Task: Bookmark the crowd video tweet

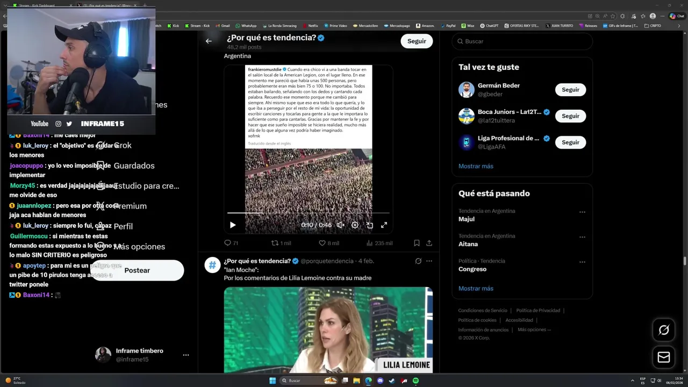Action: pos(417,243)
